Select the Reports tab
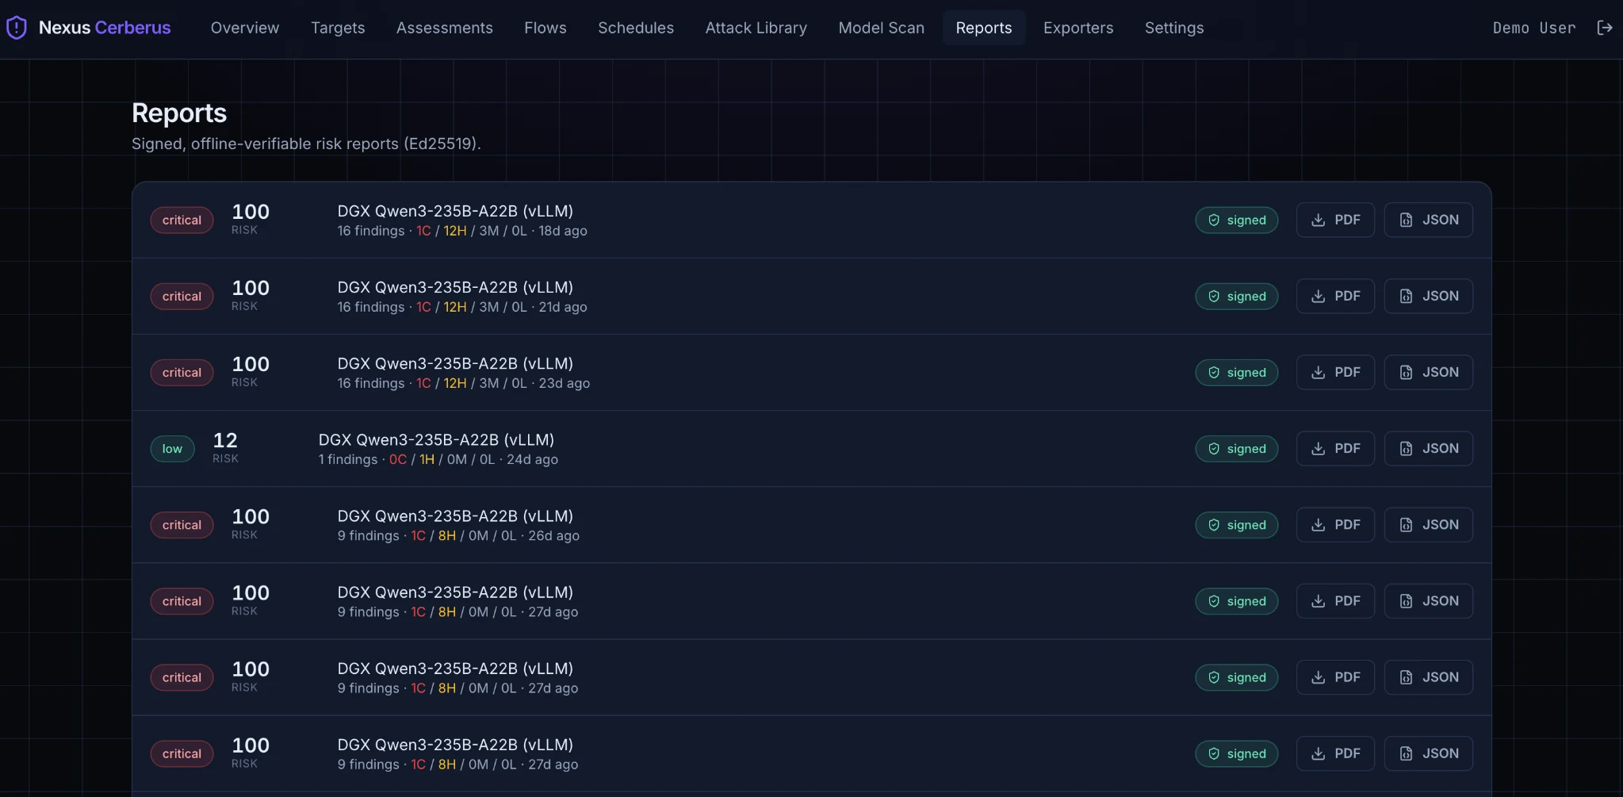Screen dimensions: 1623x797 984,28
